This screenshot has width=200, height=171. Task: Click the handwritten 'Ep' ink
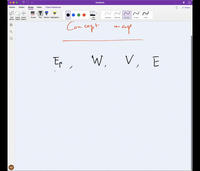pos(57,62)
